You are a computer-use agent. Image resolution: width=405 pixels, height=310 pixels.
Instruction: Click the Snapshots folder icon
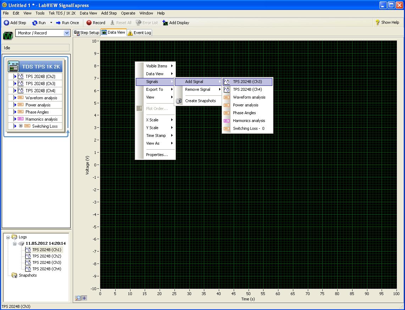coord(15,275)
